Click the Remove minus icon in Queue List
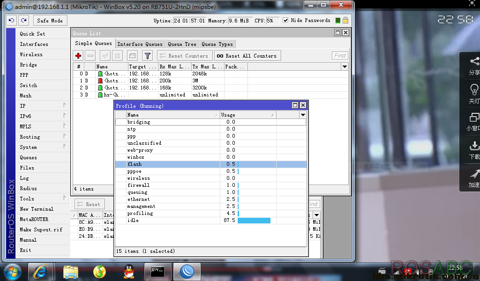 (90, 56)
